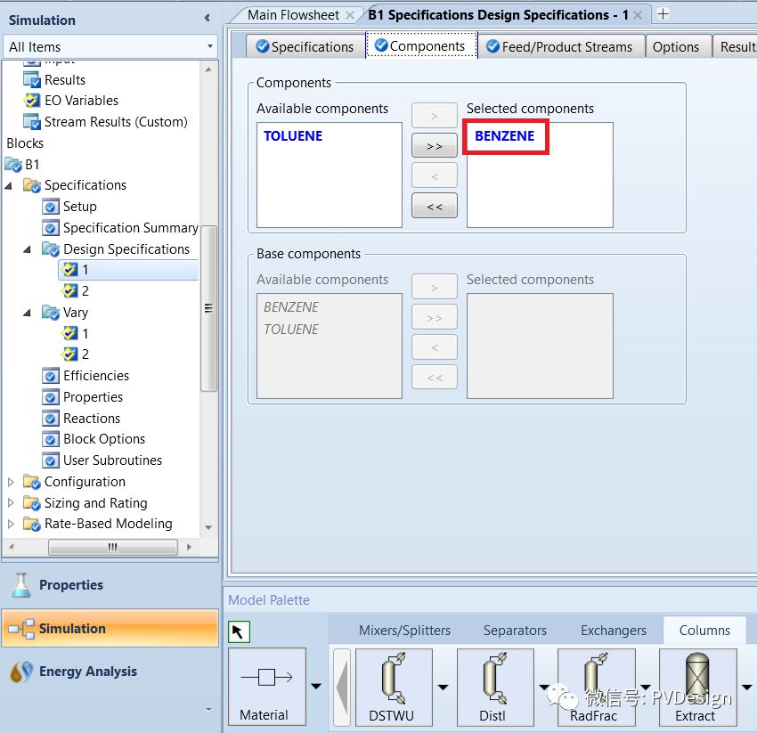The height and width of the screenshot is (733, 757).
Task: Open the Separators palette tab
Action: 515,631
